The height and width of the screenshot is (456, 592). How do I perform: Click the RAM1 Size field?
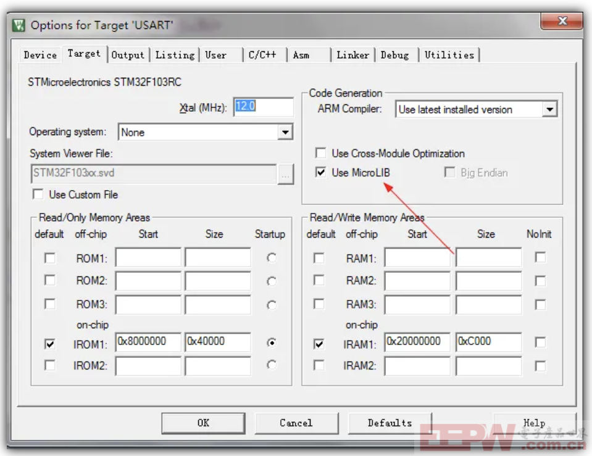coord(489,257)
